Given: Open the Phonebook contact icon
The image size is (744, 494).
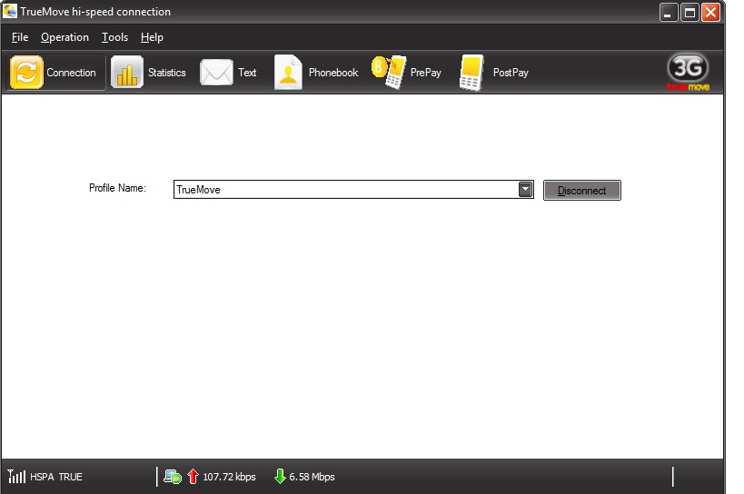Looking at the screenshot, I should tap(288, 73).
